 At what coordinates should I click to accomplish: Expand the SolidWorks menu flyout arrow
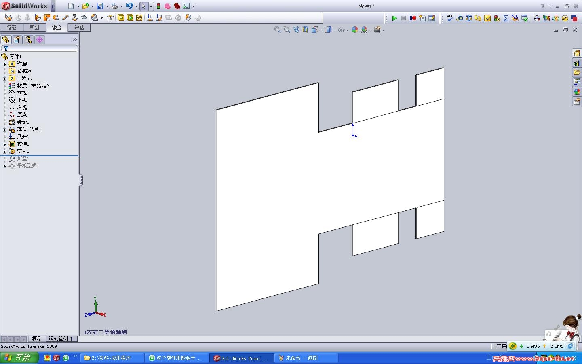pyautogui.click(x=53, y=6)
